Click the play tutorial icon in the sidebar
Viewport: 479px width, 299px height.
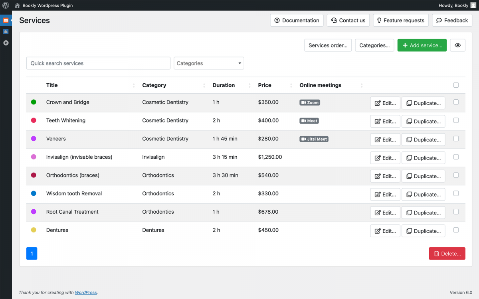6,43
